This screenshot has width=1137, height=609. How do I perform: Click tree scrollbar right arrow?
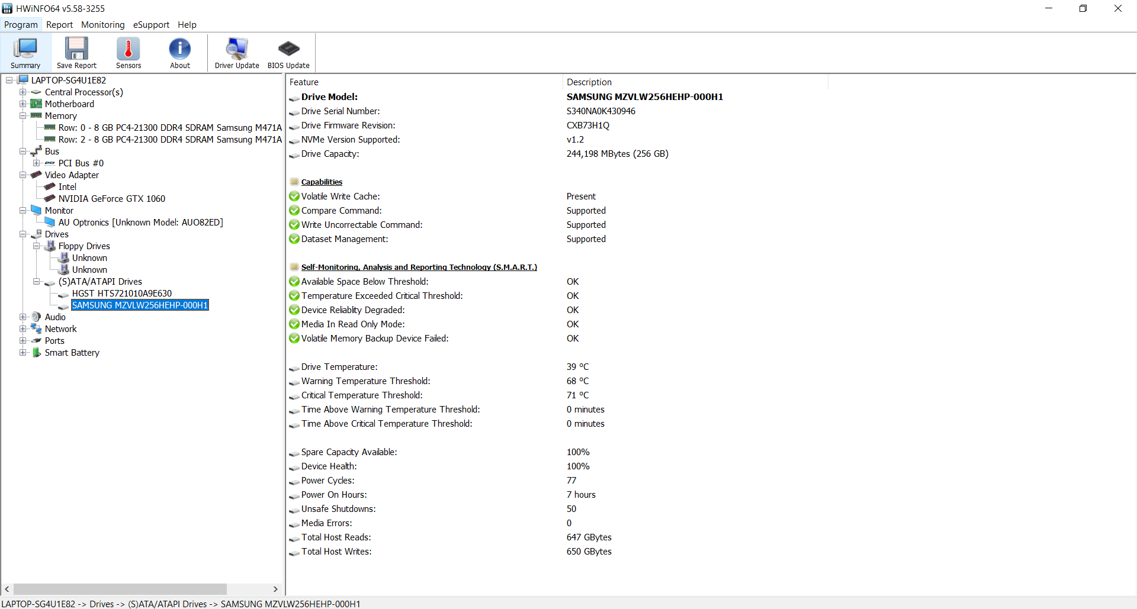coord(275,589)
